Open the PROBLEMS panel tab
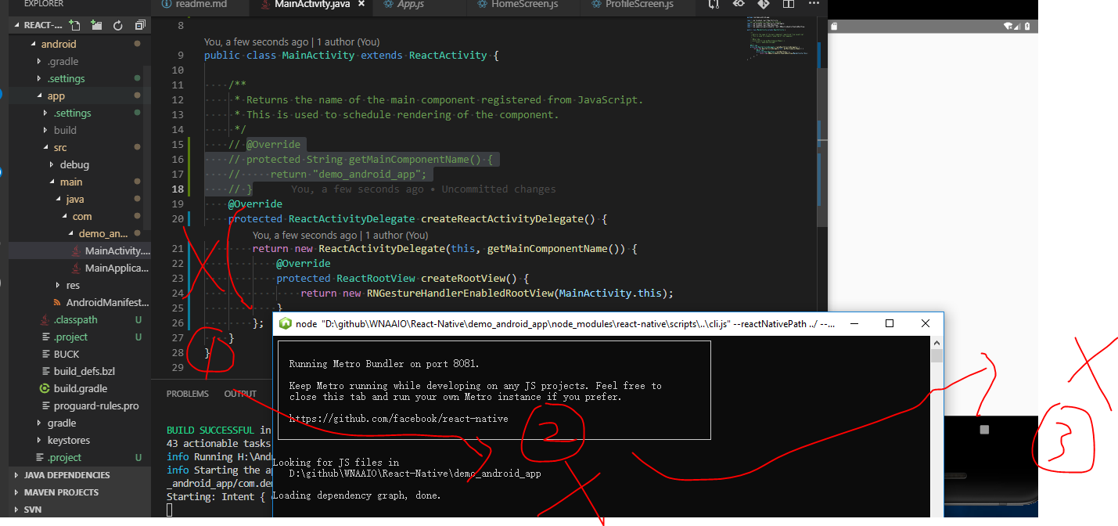This screenshot has width=1118, height=526. [x=188, y=394]
